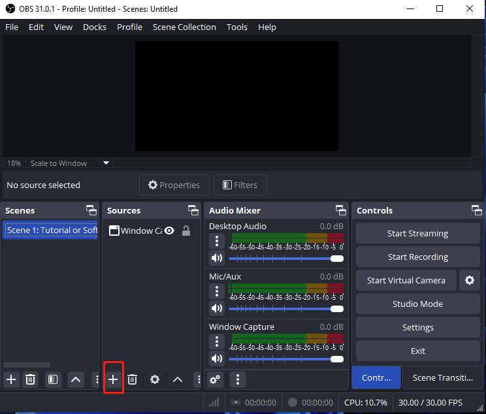Click the No source selected label
Viewport: 486px width, 414px height.
point(43,185)
